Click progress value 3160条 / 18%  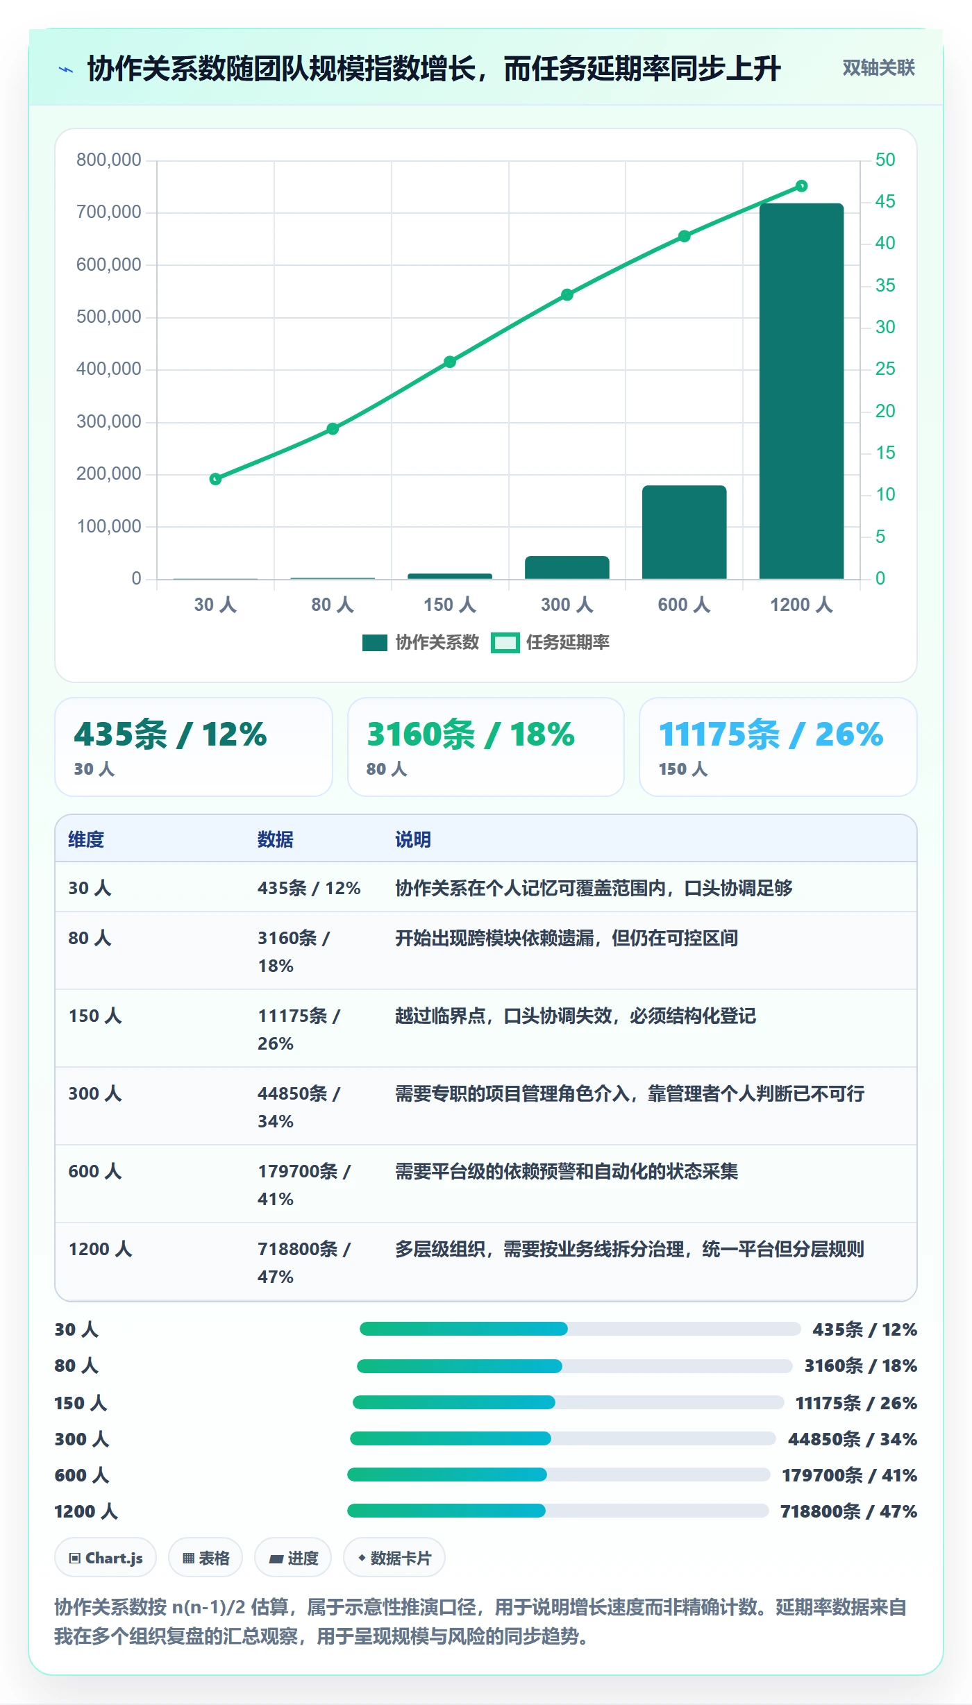pyautogui.click(x=861, y=1366)
